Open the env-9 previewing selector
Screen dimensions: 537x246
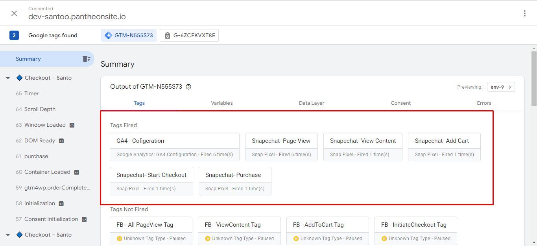click(501, 87)
